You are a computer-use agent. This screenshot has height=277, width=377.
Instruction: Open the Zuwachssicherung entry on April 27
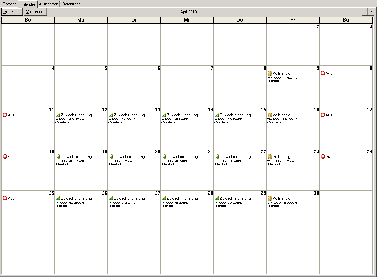coord(110,198)
